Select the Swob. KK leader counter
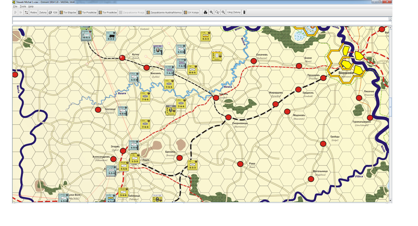This screenshot has width=418, height=226. click(x=158, y=199)
